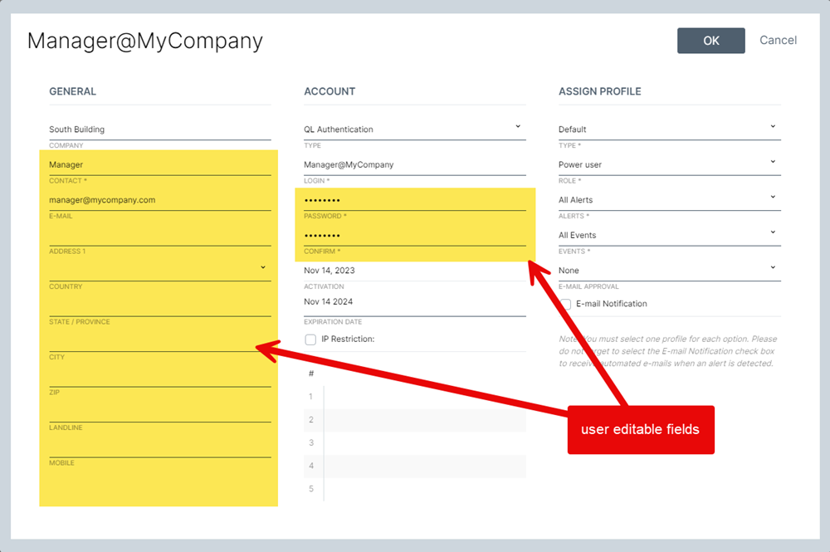Click the Manager@MyCompany dialog title
The width and height of the screenshot is (830, 552).
pyautogui.click(x=145, y=42)
